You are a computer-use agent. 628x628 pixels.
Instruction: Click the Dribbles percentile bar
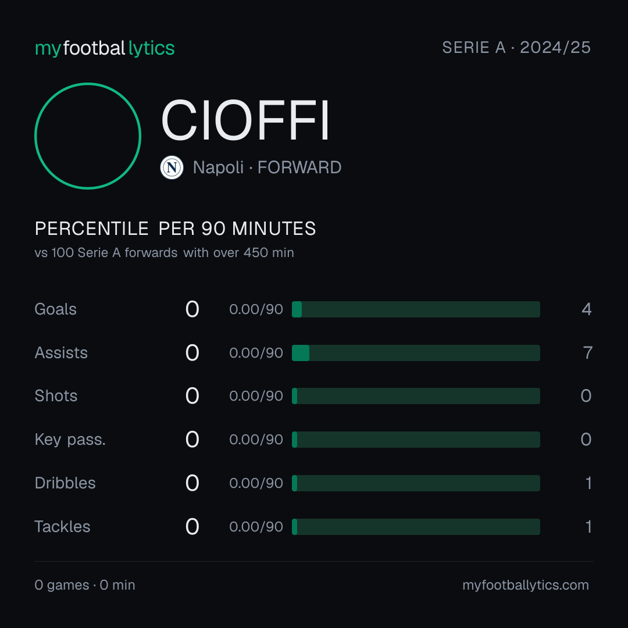tap(416, 483)
